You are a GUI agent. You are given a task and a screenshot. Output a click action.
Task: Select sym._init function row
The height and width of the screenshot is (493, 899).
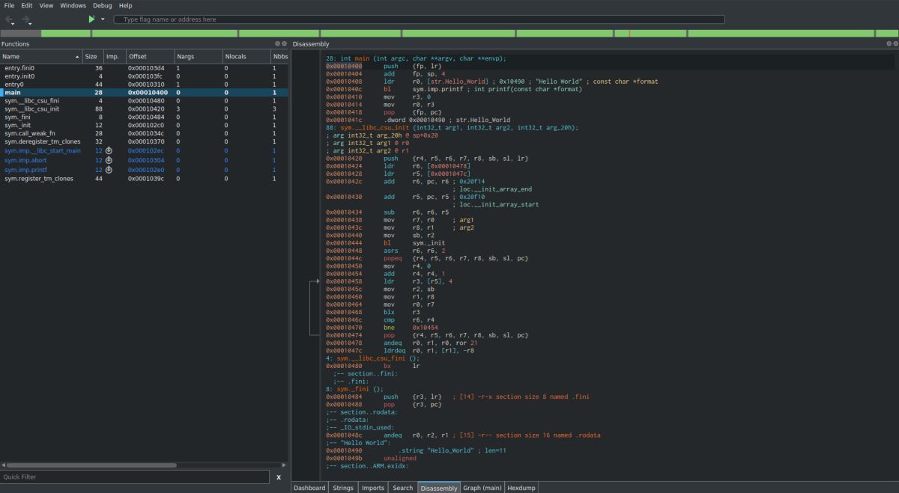(x=144, y=125)
